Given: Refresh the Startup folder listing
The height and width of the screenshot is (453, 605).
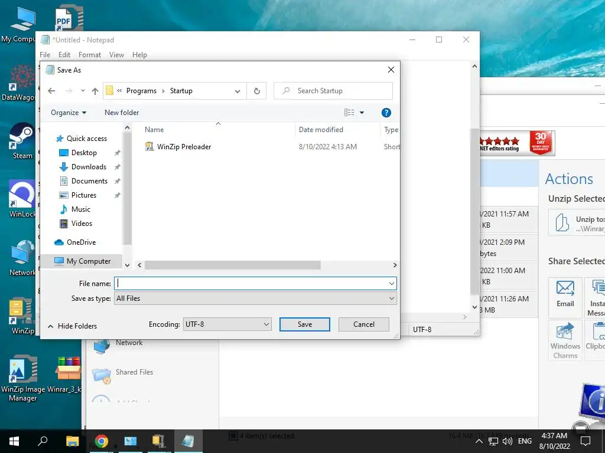Looking at the screenshot, I should [x=257, y=91].
